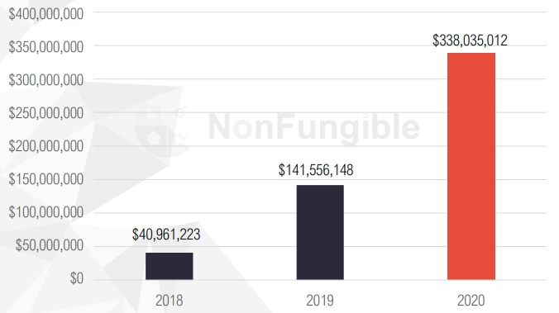Click the dark 2019 bar
This screenshot has height=313, width=559.
point(320,232)
